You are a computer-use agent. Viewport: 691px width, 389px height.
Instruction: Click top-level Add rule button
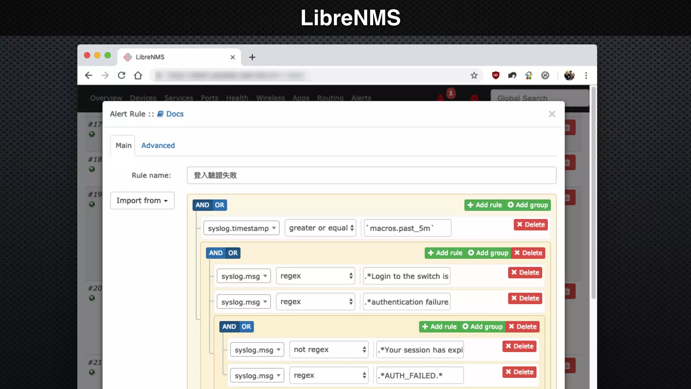pos(485,205)
